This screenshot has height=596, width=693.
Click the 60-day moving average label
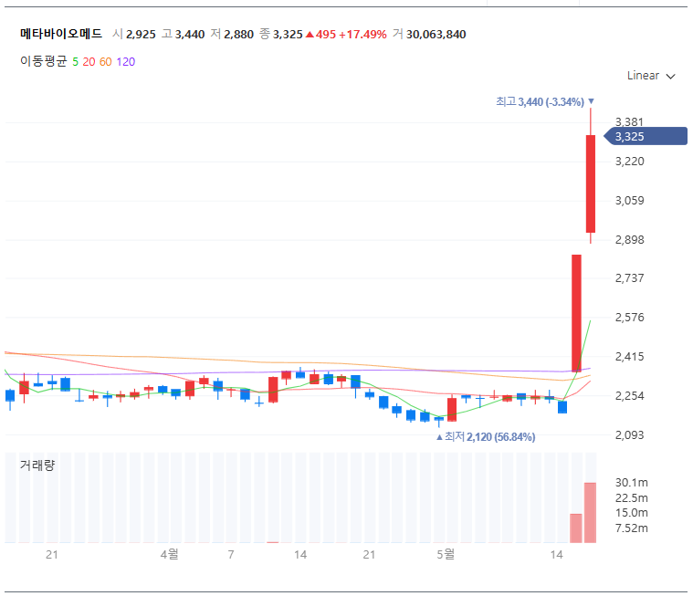pos(106,62)
